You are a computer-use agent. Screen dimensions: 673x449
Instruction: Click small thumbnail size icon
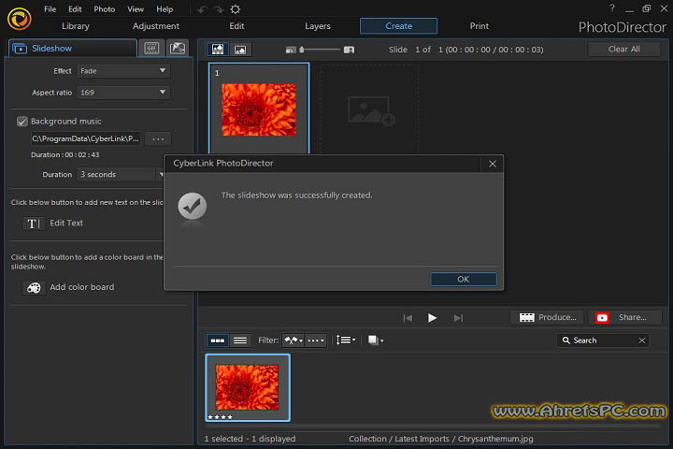coord(291,50)
